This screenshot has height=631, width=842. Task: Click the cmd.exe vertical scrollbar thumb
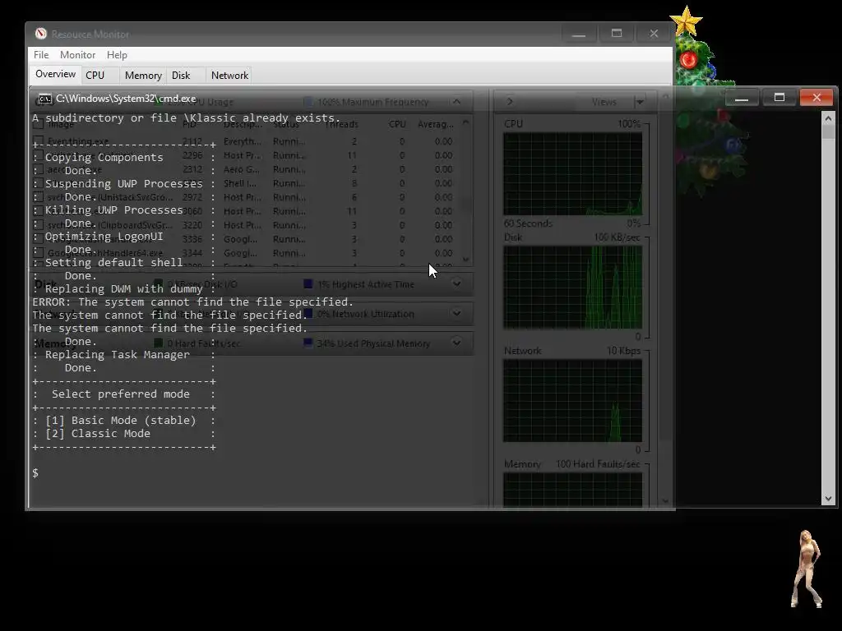click(828, 132)
